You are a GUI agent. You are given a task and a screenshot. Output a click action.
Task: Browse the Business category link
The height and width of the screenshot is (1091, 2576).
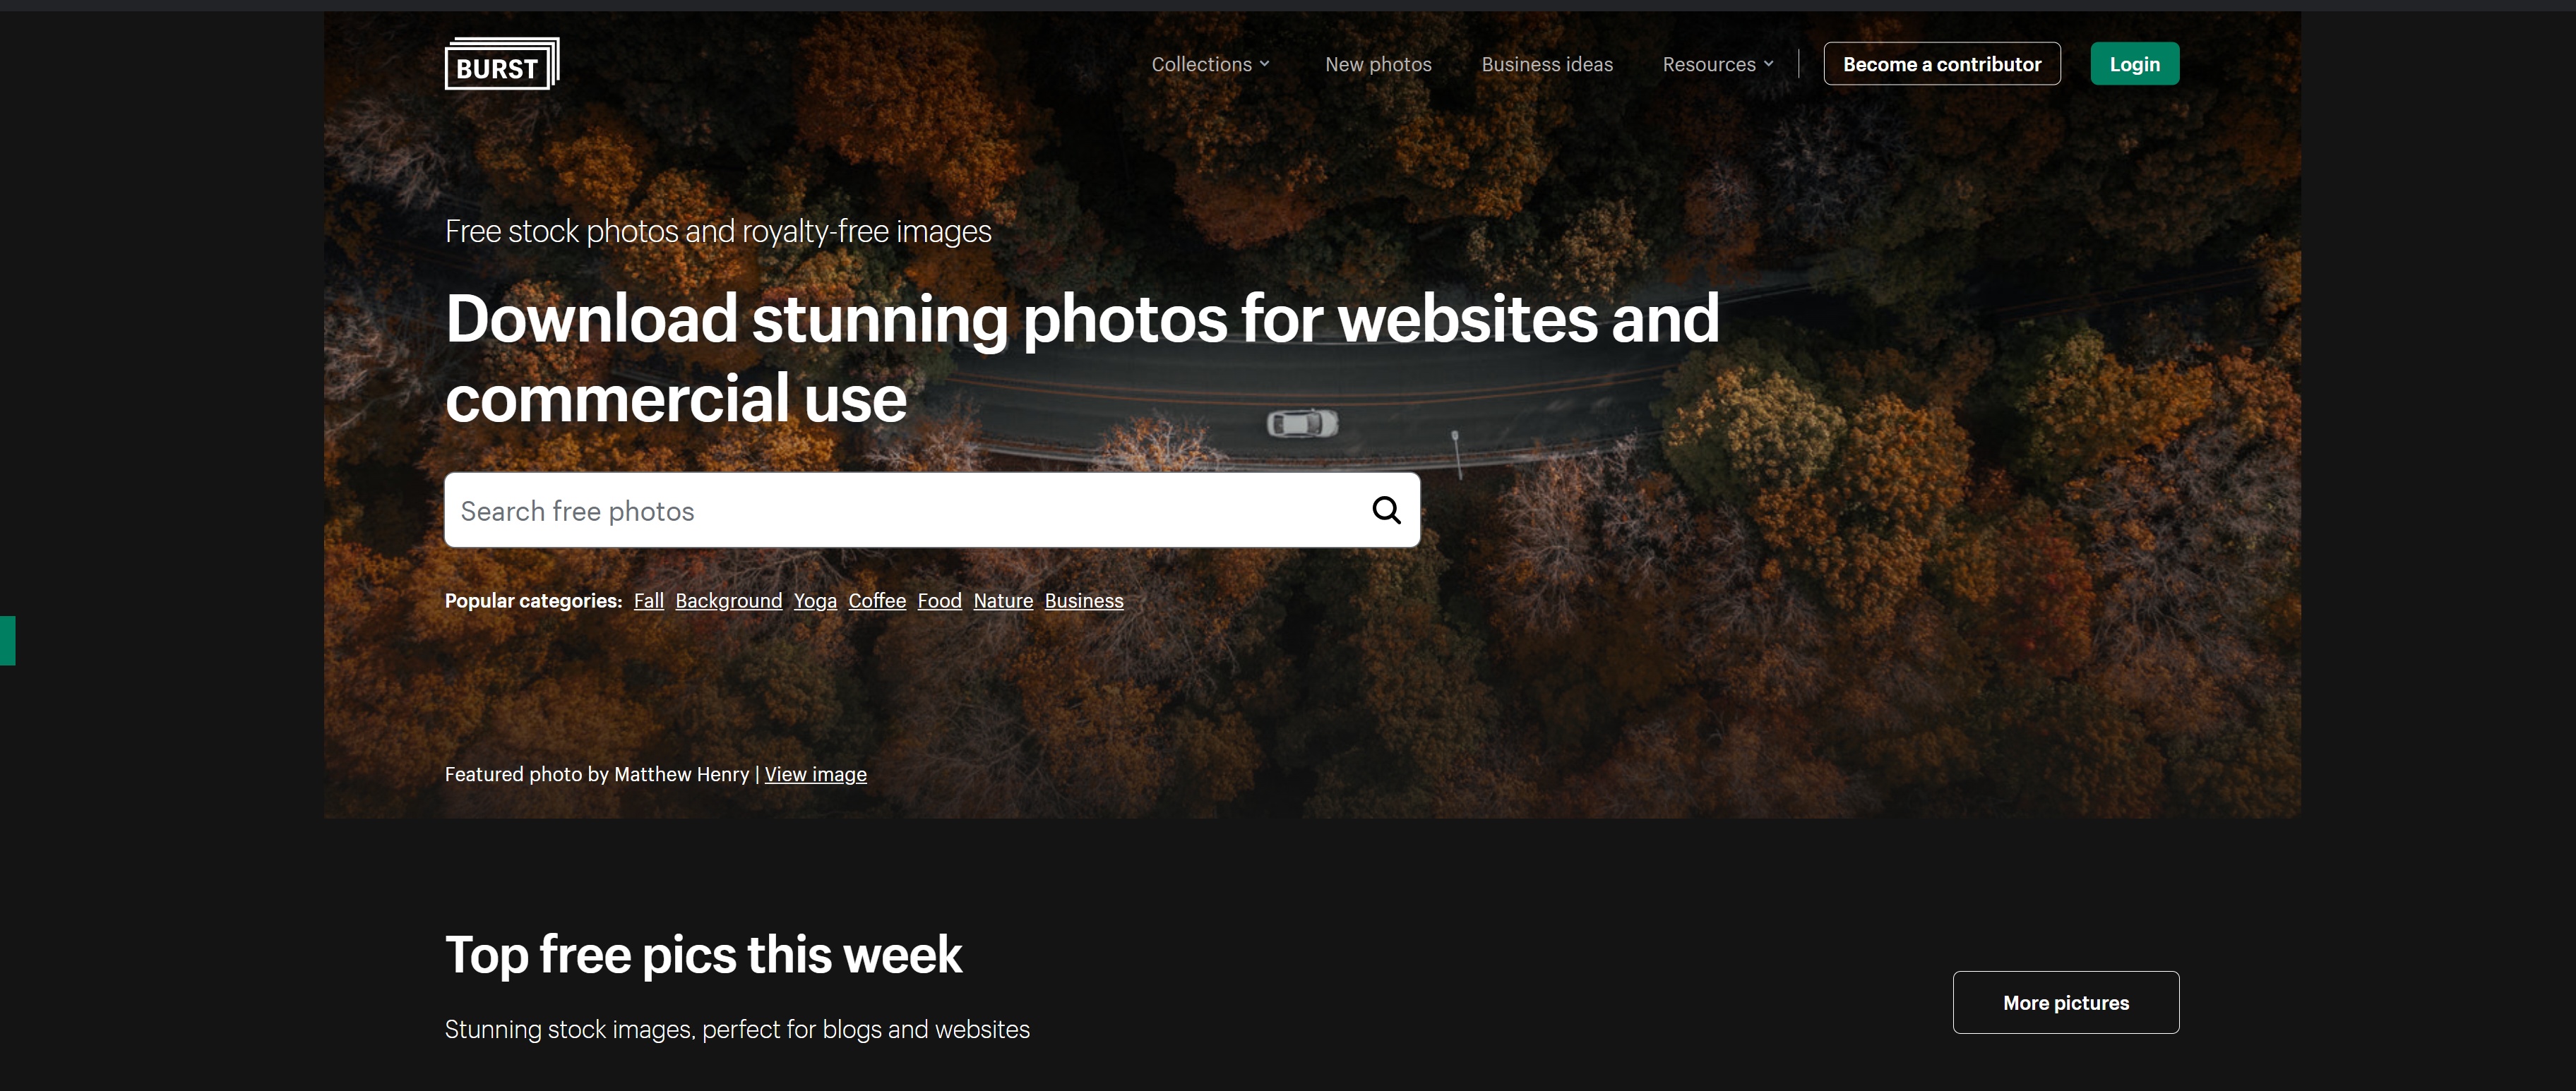coord(1084,601)
